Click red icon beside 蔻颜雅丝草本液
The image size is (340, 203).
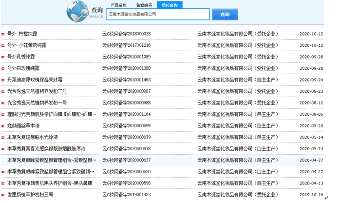click(3, 126)
